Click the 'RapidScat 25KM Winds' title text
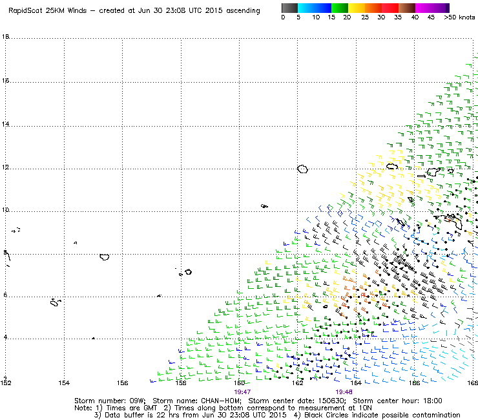Viewport: 478px width, 420px height. pos(48,11)
